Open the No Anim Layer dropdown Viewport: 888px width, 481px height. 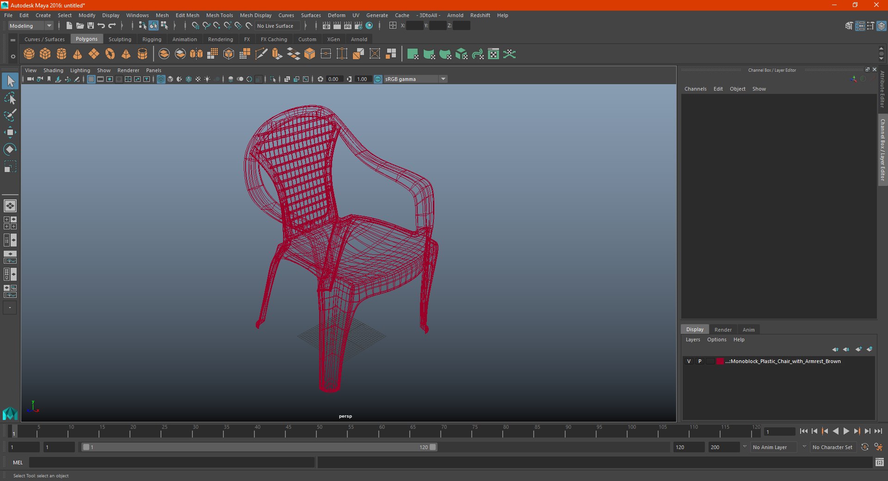773,447
